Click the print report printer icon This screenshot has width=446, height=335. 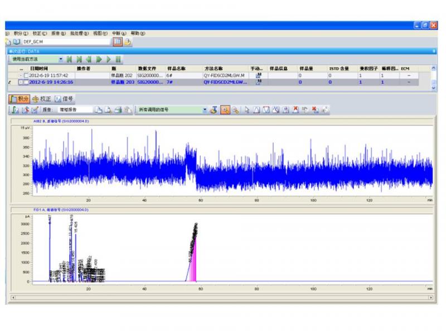118,110
